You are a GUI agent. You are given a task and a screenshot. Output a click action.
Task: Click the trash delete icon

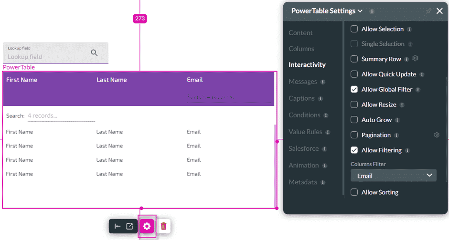[x=163, y=226]
